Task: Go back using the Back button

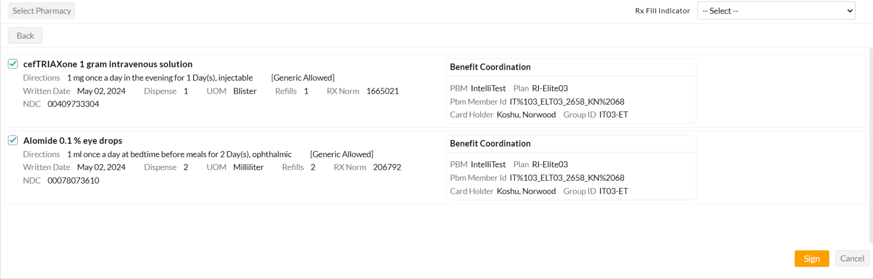Action: pos(25,36)
